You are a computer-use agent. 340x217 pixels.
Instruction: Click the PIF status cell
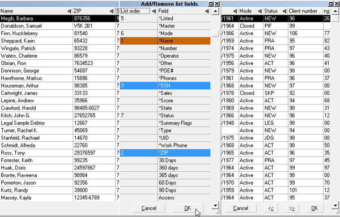[275, 26]
